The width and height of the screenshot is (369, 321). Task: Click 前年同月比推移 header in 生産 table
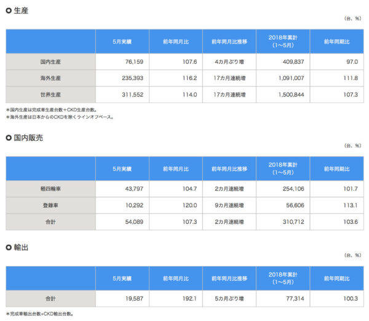[229, 42]
